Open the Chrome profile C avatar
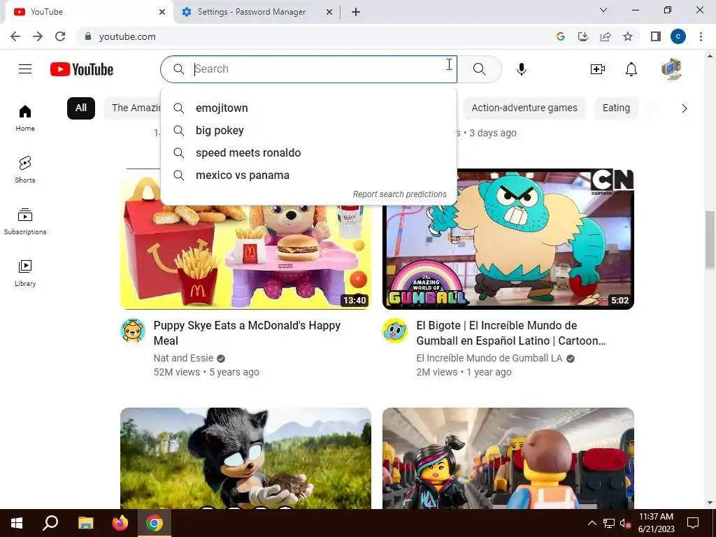The image size is (716, 537). pyautogui.click(x=678, y=36)
